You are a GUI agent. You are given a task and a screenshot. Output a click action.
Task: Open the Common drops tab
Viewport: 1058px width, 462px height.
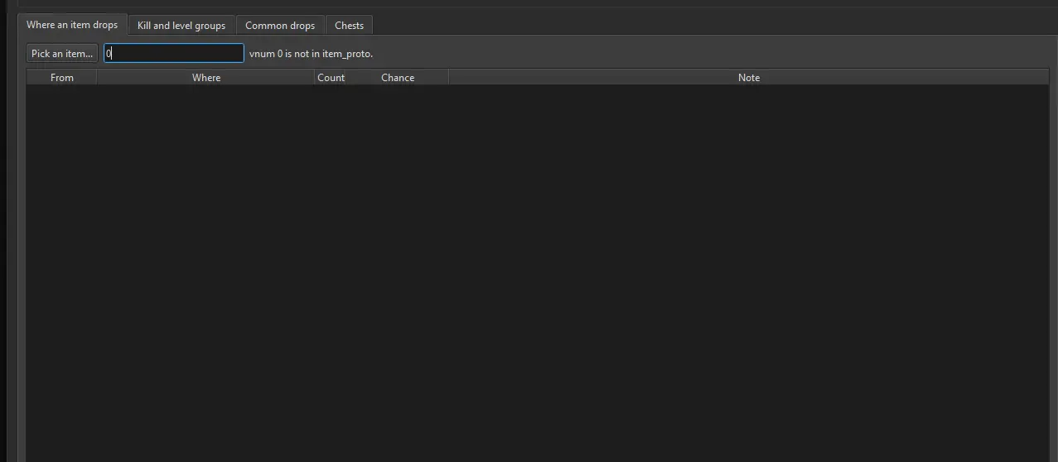tap(280, 26)
